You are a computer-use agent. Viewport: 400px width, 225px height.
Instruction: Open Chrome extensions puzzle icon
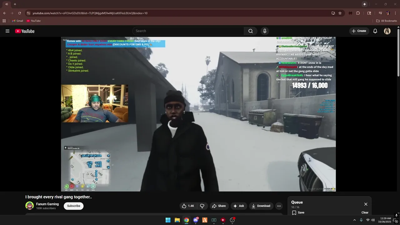click(x=358, y=13)
